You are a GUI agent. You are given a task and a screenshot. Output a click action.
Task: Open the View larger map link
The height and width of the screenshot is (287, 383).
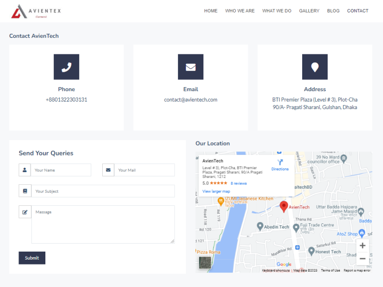[216, 191]
